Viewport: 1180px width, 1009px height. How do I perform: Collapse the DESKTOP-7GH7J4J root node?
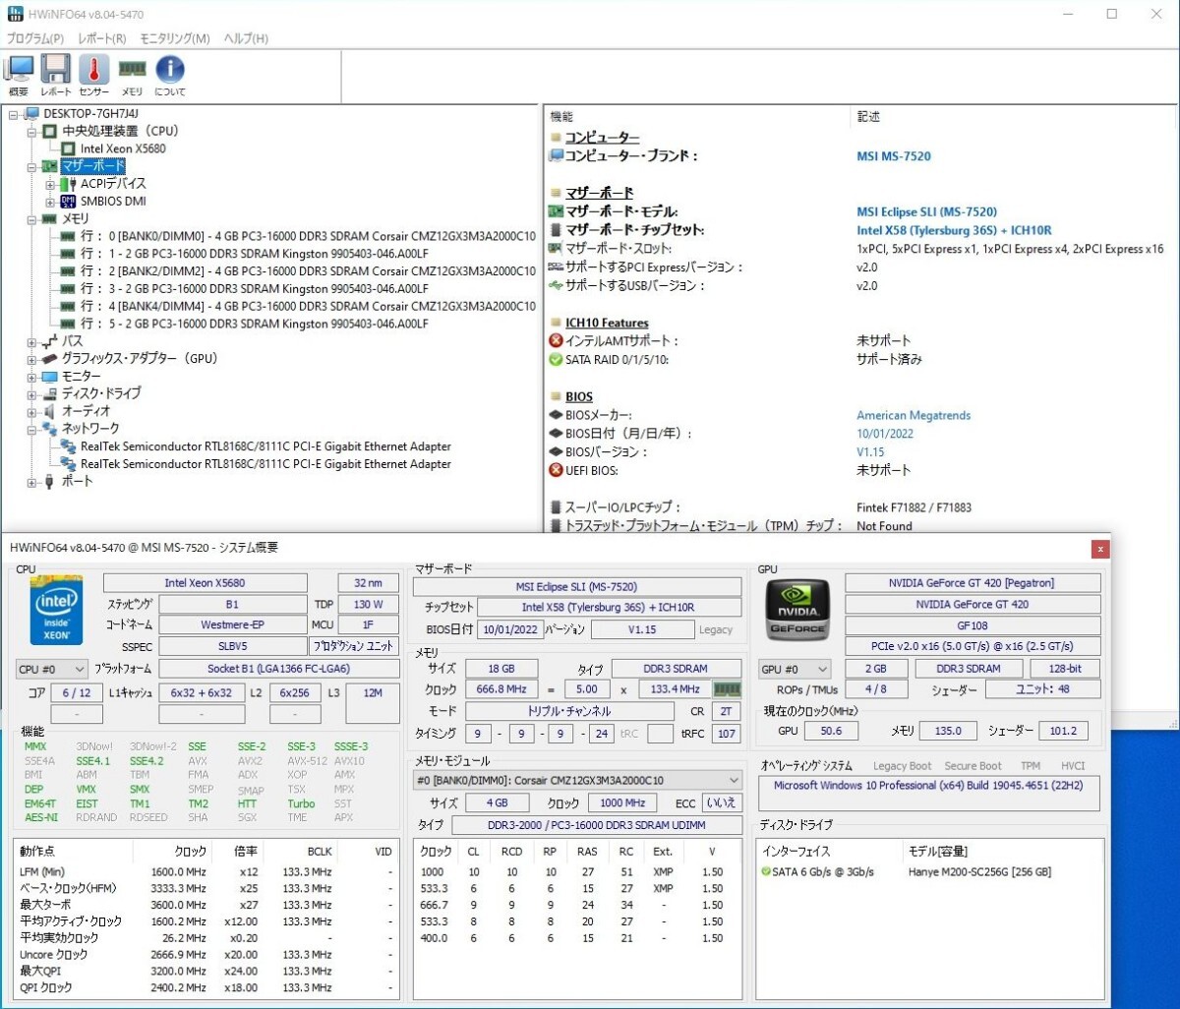14,114
